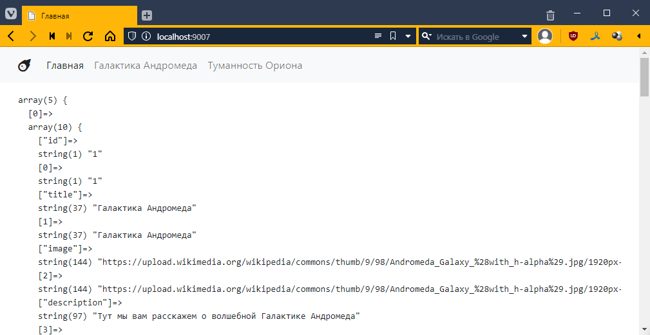This screenshot has height=335, width=650.
Task: Open the Главная navbar item
Action: 65,66
